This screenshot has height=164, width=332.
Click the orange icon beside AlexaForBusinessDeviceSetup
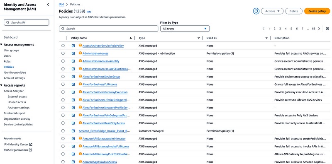pyautogui.click(x=80, y=77)
